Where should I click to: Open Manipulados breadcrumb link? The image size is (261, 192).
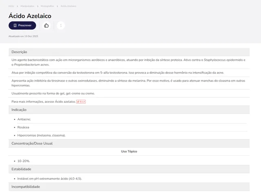click(x=27, y=6)
